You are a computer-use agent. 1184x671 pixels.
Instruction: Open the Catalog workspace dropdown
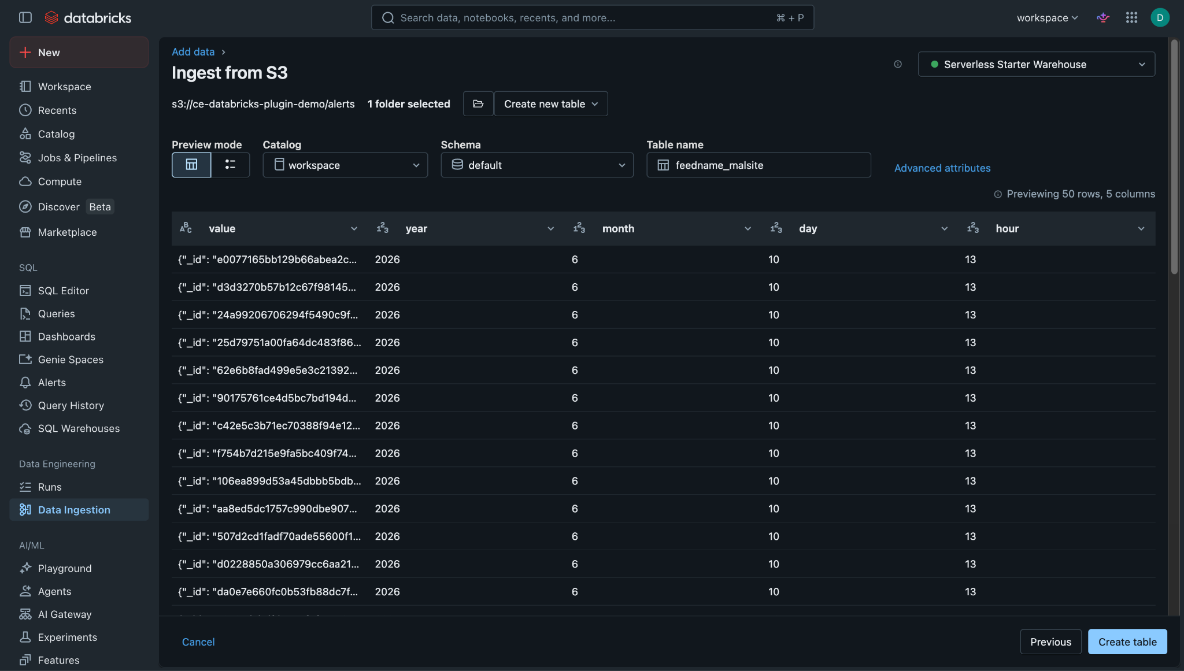(x=345, y=165)
